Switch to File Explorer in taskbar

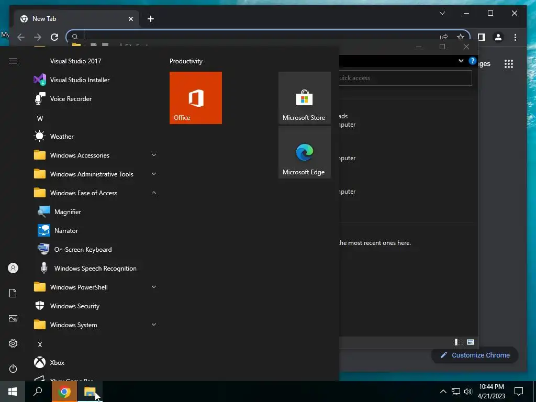coord(90,392)
